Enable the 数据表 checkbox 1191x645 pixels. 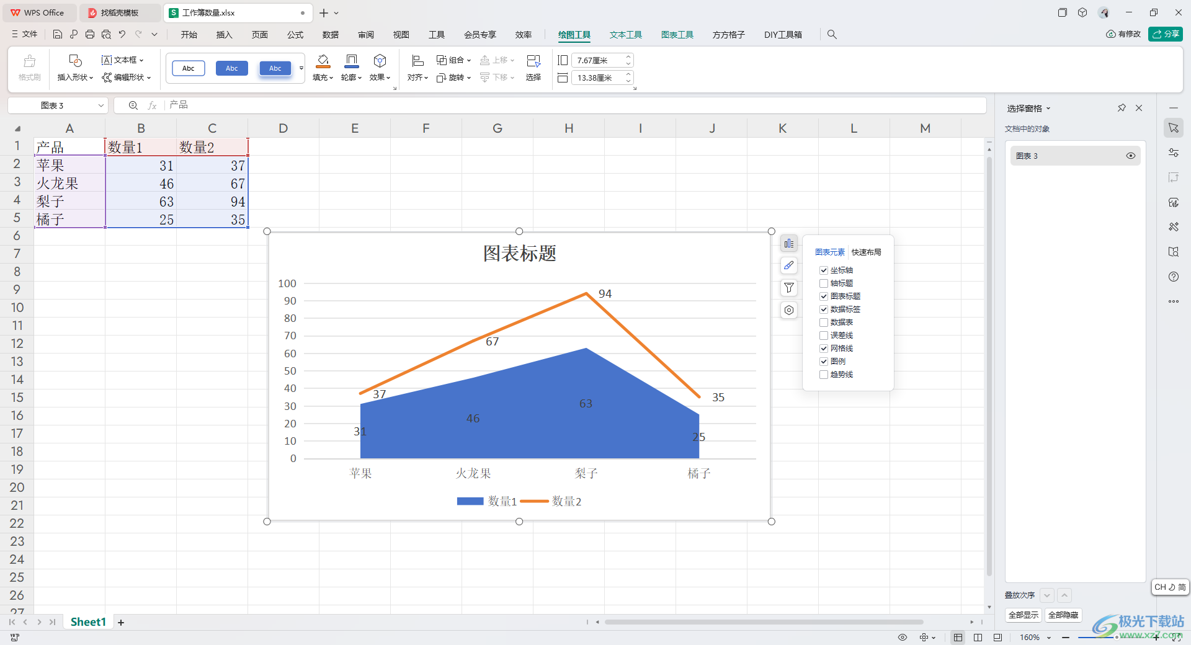(x=824, y=322)
